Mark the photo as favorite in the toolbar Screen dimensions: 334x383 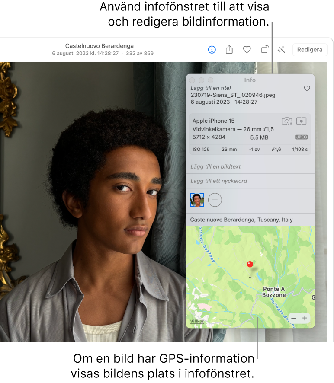(247, 50)
